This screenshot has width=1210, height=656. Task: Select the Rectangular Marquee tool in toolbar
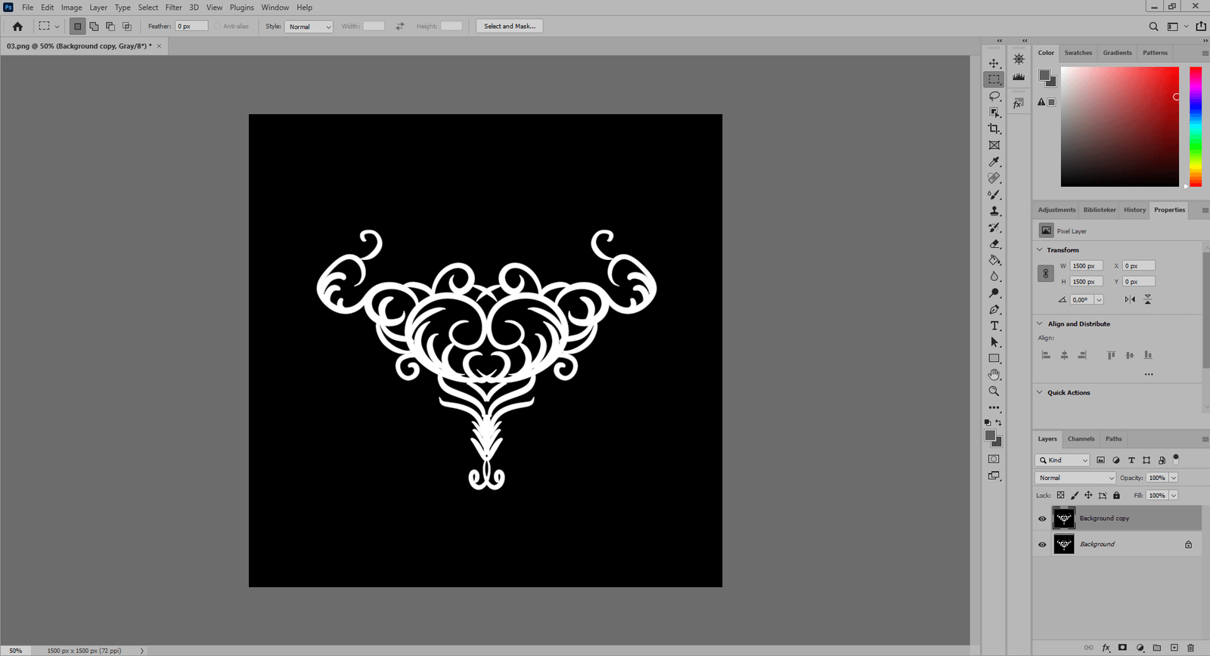994,79
